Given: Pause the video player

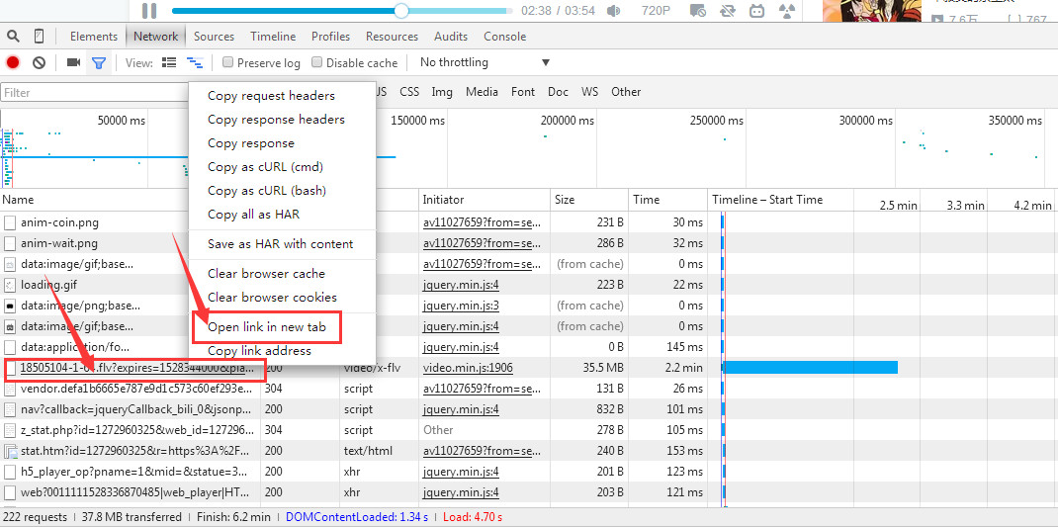Looking at the screenshot, I should (149, 11).
